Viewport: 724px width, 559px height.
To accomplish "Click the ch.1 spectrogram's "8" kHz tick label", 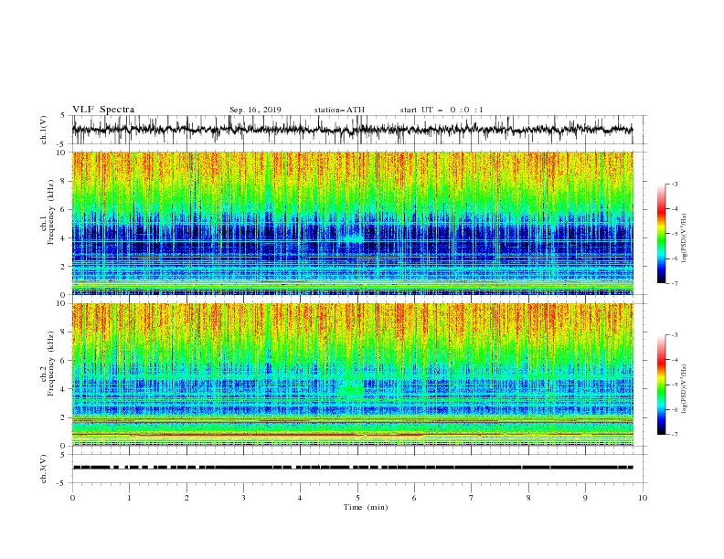I will click(x=63, y=181).
